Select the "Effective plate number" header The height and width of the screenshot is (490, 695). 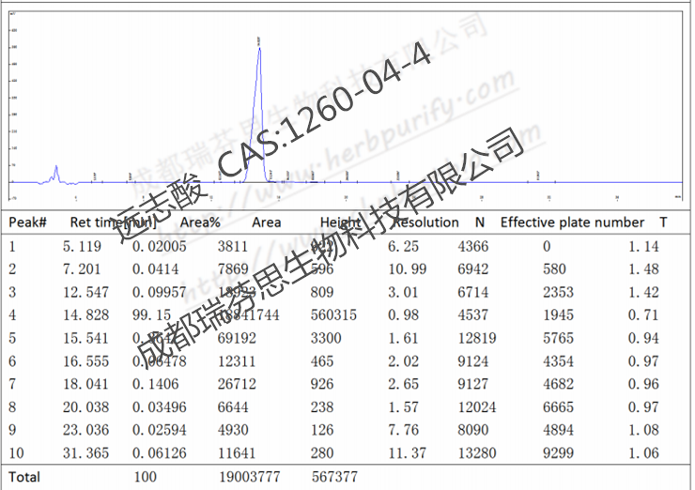point(572,222)
